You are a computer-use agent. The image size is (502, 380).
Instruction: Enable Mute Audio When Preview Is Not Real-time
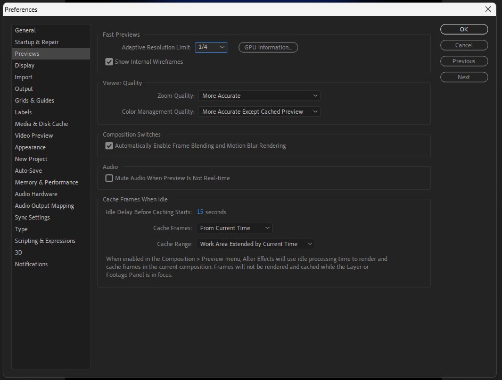109,178
